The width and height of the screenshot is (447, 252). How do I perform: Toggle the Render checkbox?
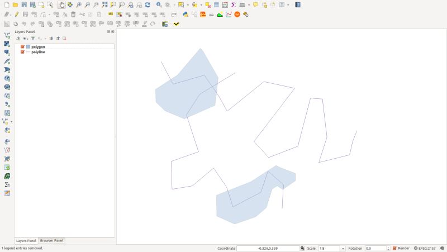(394, 248)
